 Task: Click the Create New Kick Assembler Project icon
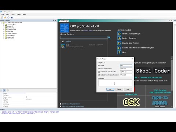tap(119, 48)
